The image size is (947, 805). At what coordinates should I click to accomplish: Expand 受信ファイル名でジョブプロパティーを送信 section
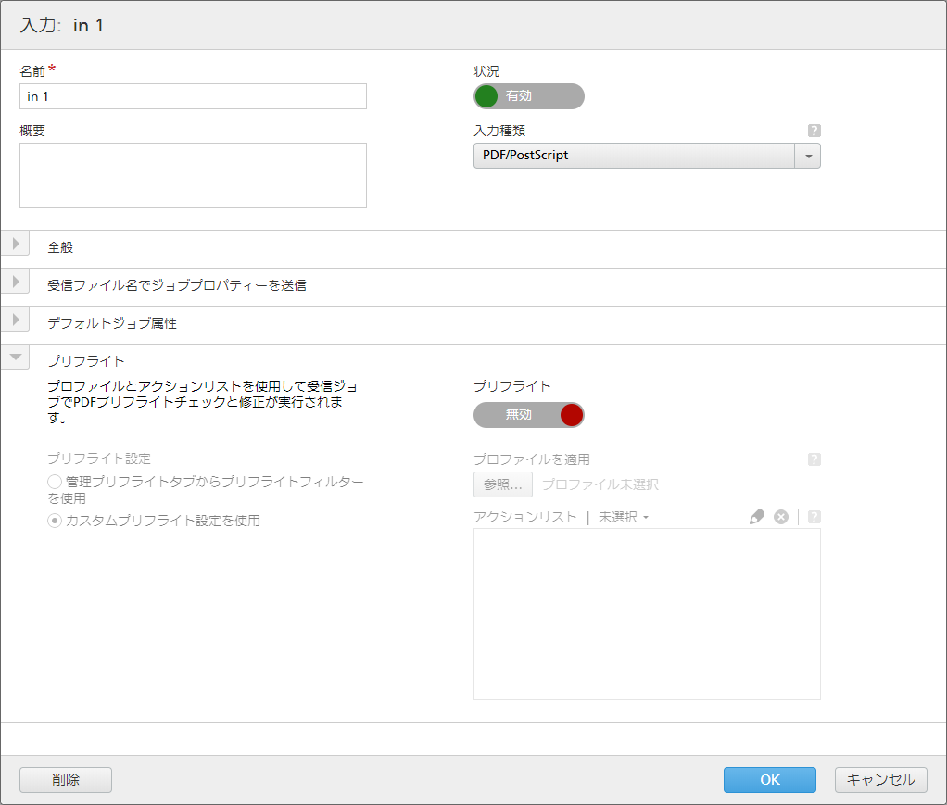(x=16, y=283)
